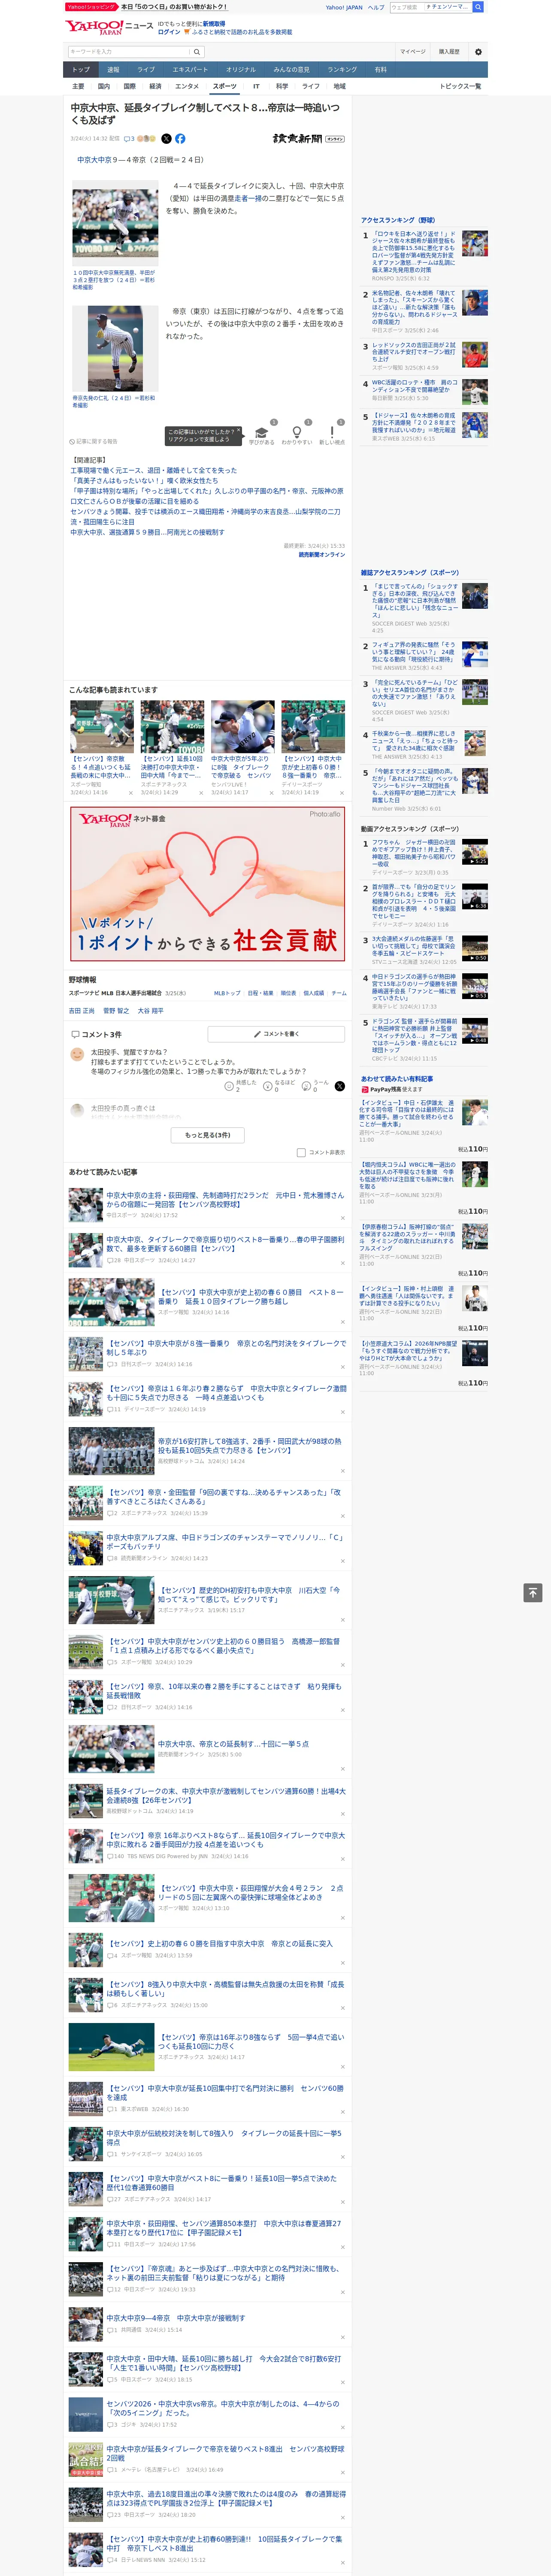Open 歴史的DH初安打も中京大中京 川石大空 article
551x2576 pixels.
248,1594
